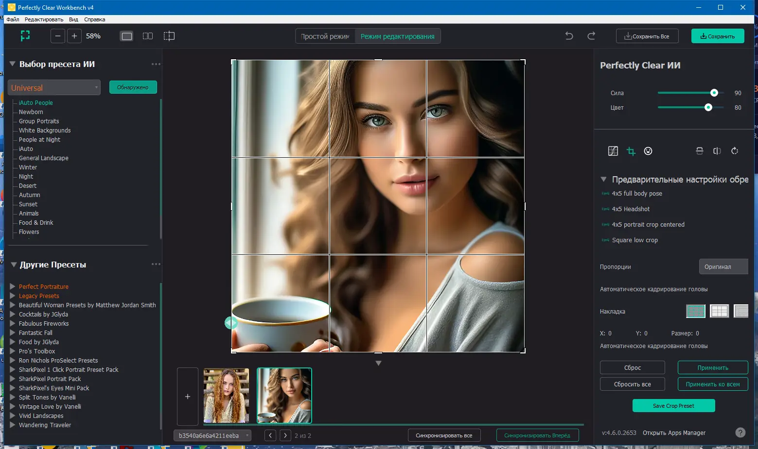The height and width of the screenshot is (449, 758).
Task: Select the crop tool icon
Action: [631, 151]
